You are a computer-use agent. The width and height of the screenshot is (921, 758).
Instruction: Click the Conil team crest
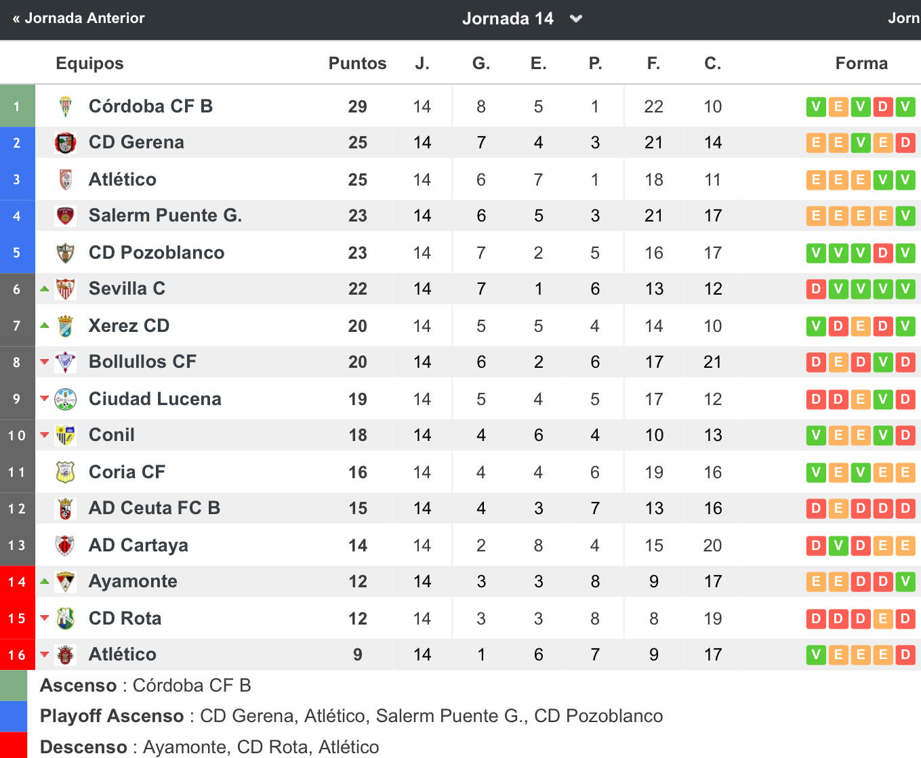(65, 436)
